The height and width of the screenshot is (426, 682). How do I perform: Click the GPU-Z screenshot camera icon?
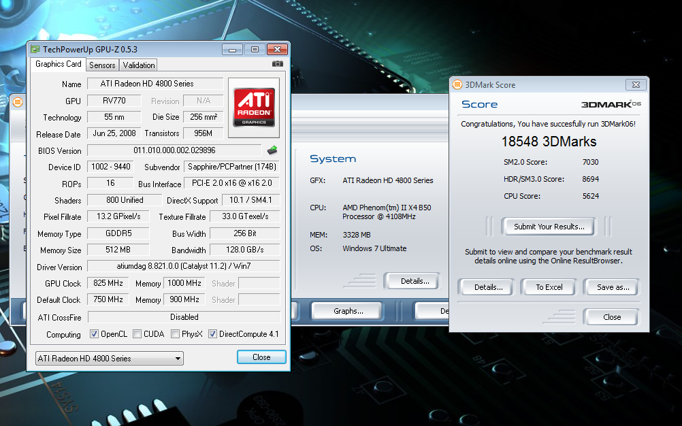(x=277, y=64)
